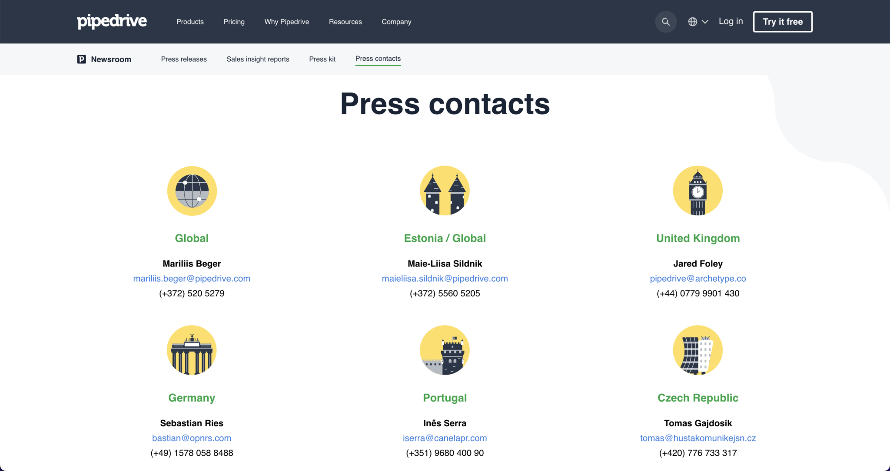The height and width of the screenshot is (471, 890).
Task: Expand the Products navigation menu
Action: coord(190,21)
